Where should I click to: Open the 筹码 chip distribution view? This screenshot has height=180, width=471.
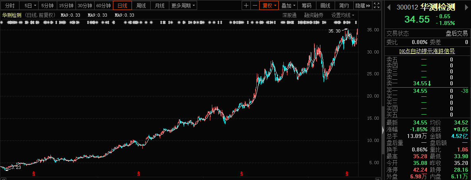(306, 6)
